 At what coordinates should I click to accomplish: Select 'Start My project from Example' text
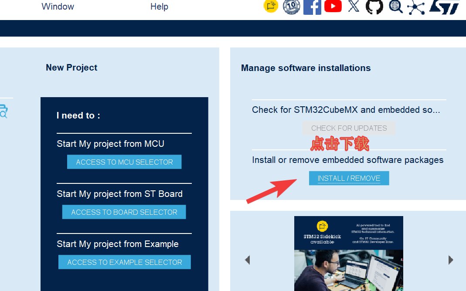118,244
